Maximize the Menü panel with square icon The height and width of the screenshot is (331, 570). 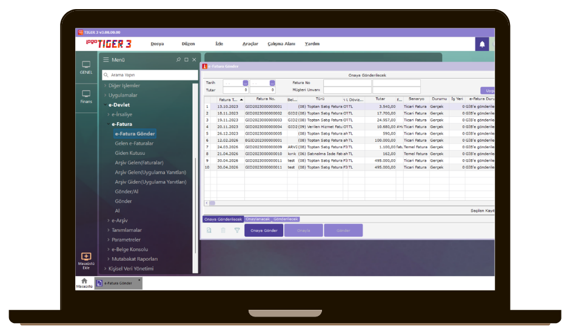(187, 59)
